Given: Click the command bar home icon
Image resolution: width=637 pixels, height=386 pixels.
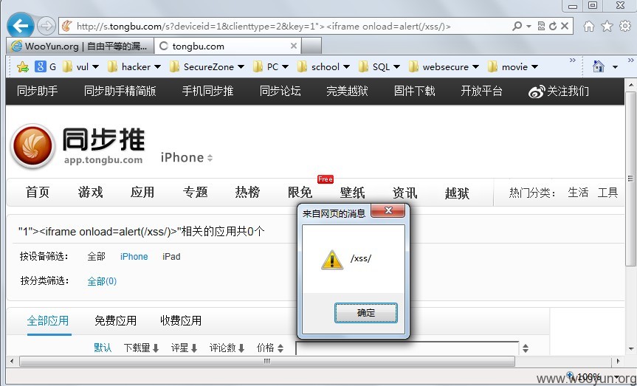Looking at the screenshot, I should pos(599,66).
